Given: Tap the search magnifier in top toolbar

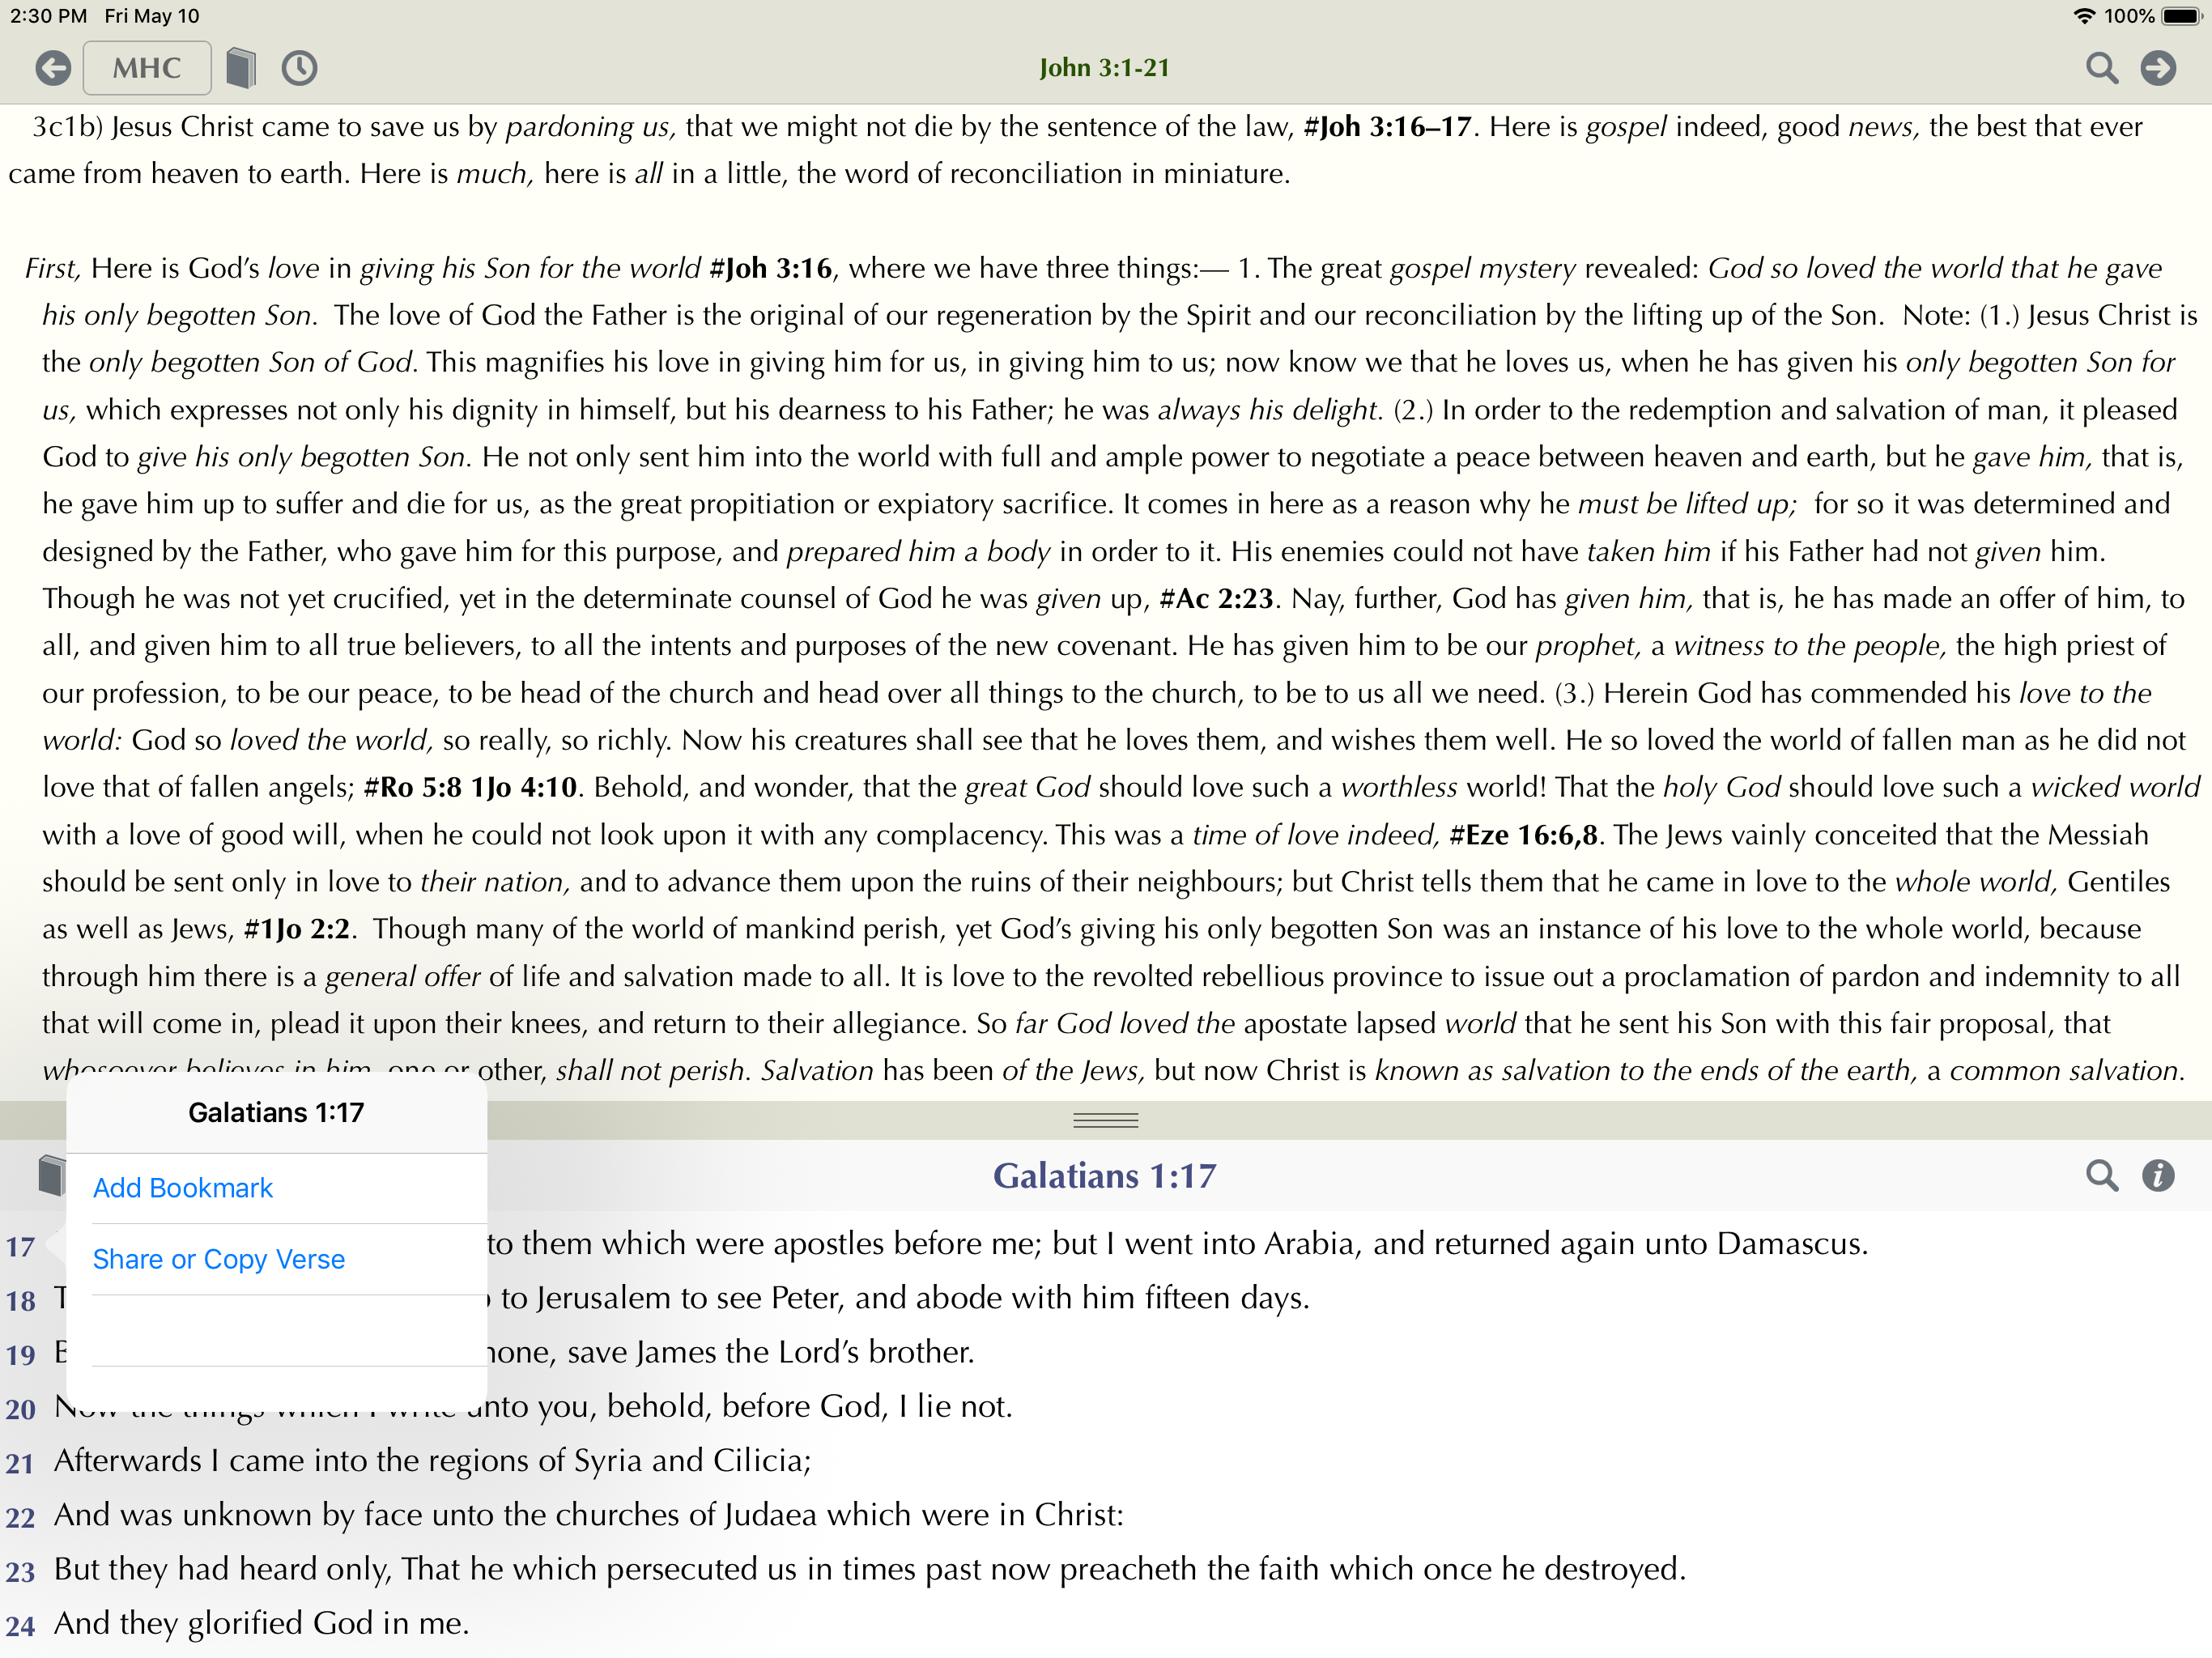Looking at the screenshot, I should pos(2101,68).
